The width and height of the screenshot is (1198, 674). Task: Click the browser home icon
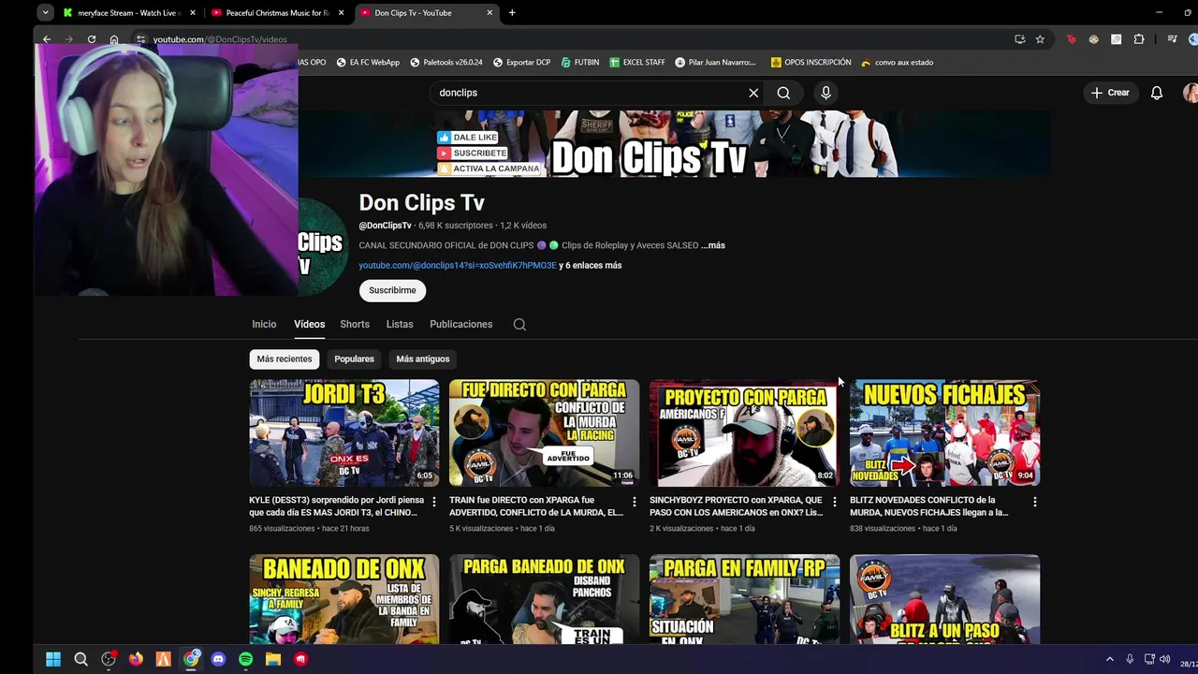click(x=114, y=39)
